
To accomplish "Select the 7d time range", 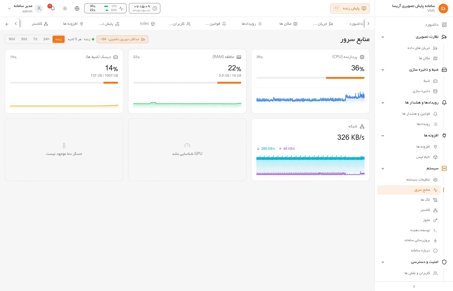I will (x=35, y=39).
